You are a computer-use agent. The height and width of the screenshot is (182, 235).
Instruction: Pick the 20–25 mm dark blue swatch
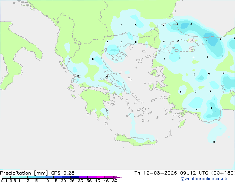click(x=66, y=177)
